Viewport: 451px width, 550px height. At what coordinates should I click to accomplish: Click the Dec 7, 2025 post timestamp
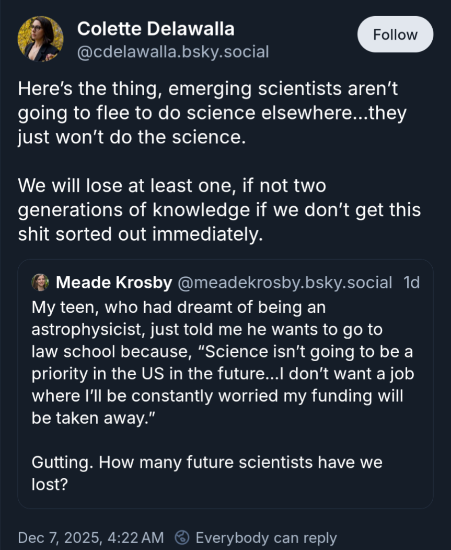click(90, 537)
